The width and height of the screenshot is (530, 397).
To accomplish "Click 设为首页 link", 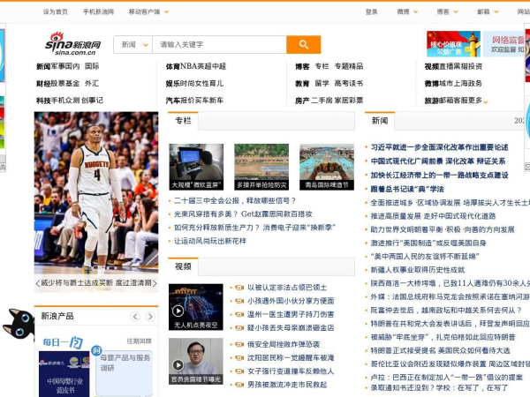I will (56, 11).
